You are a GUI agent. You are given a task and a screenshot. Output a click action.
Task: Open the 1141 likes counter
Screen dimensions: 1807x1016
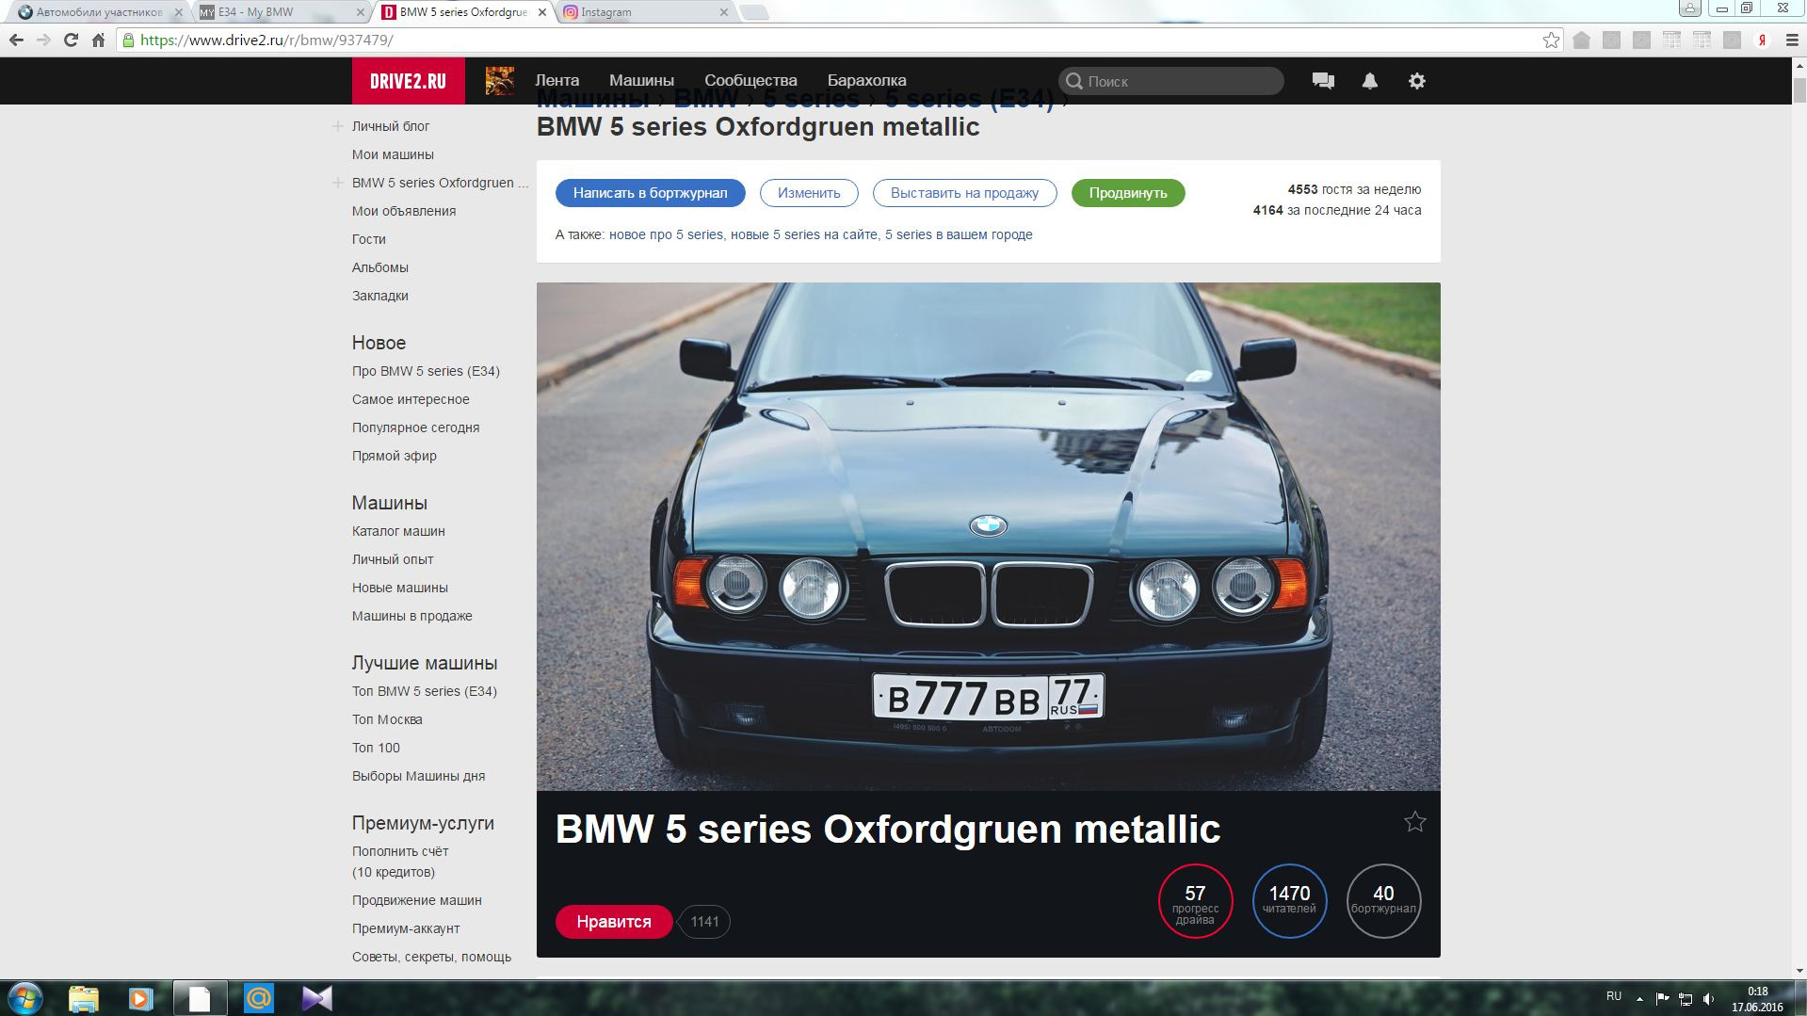[704, 922]
